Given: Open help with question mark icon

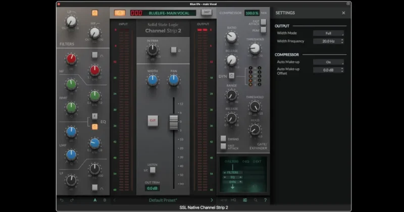Looking at the screenshot, I should [x=265, y=200].
